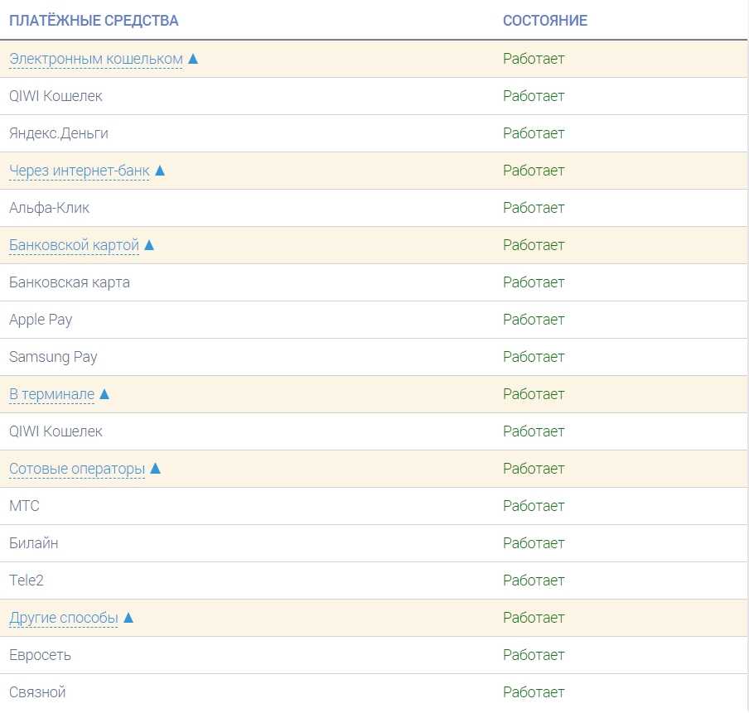
Task: Click the СОСТОЯНИЕ column header
Action: point(544,21)
